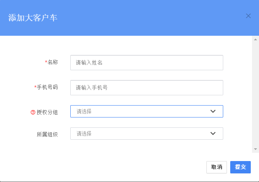Open the 授权分组 dropdown
The width and height of the screenshot is (259, 182).
[x=147, y=111]
